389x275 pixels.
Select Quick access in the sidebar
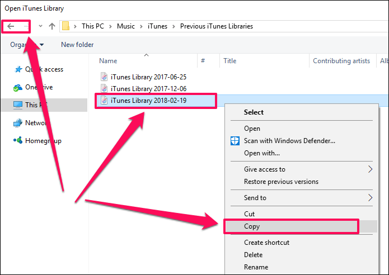(44, 69)
